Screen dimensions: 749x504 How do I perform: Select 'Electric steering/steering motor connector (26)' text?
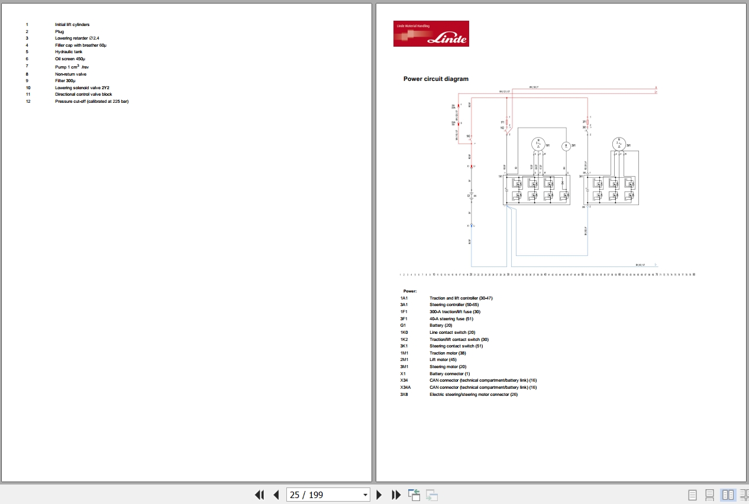point(473,395)
